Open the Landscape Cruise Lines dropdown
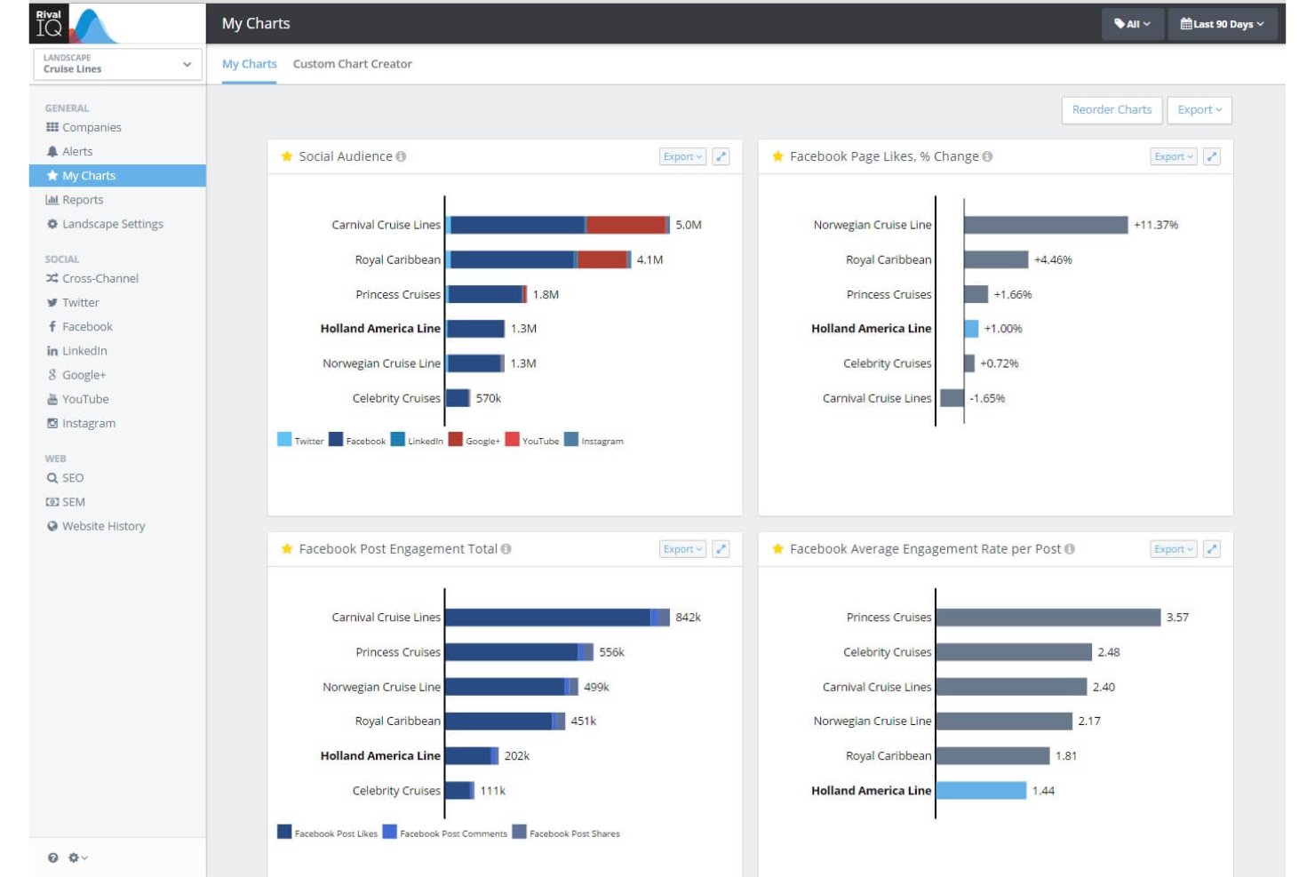Viewport: 1315px width, 877px height. (x=117, y=64)
